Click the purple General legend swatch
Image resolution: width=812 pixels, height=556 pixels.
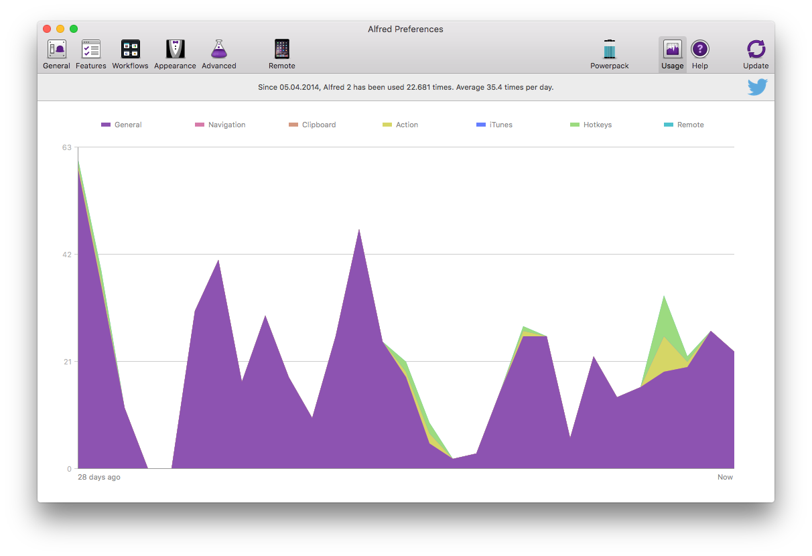click(x=106, y=125)
